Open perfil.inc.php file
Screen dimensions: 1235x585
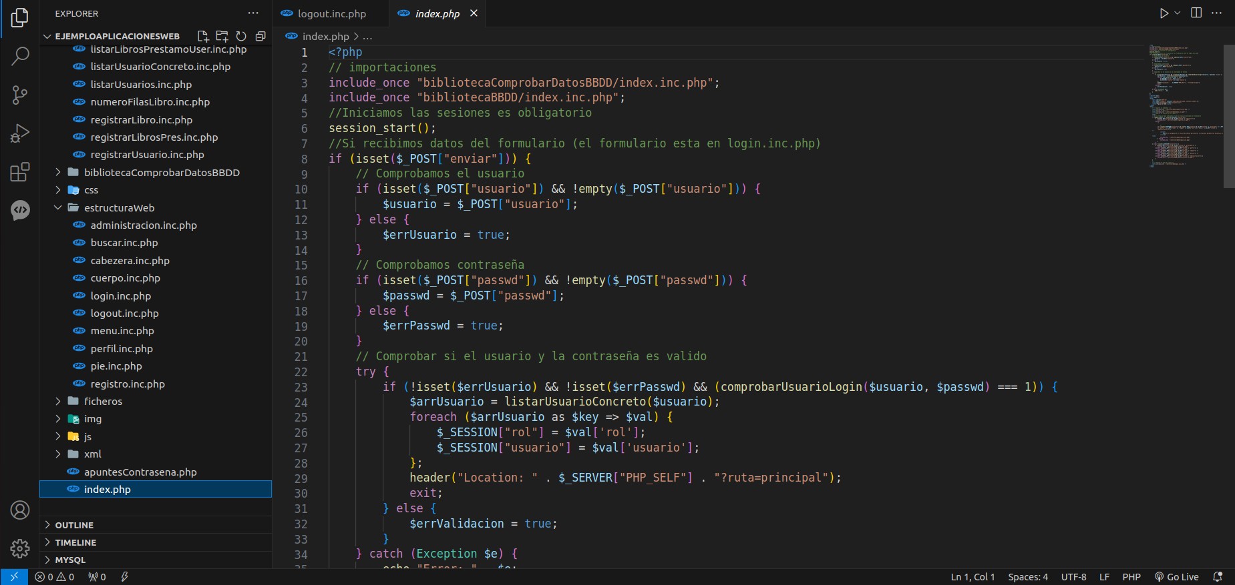pos(156,348)
